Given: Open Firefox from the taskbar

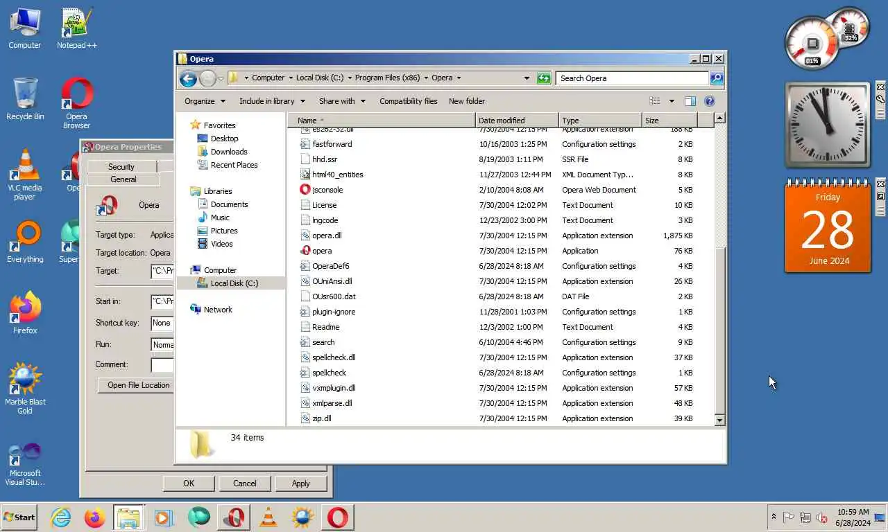Looking at the screenshot, I should [94, 517].
